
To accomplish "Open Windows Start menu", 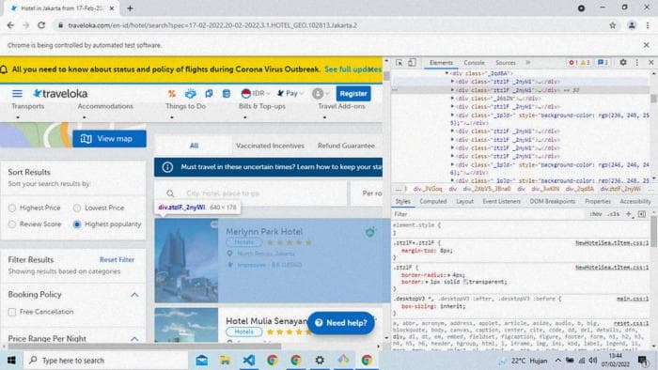I will point(11,360).
